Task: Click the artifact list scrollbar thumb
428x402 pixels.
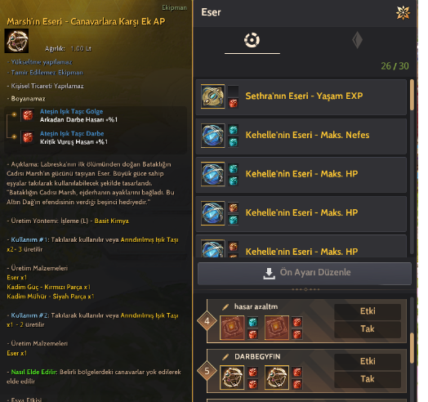Action: point(412,95)
